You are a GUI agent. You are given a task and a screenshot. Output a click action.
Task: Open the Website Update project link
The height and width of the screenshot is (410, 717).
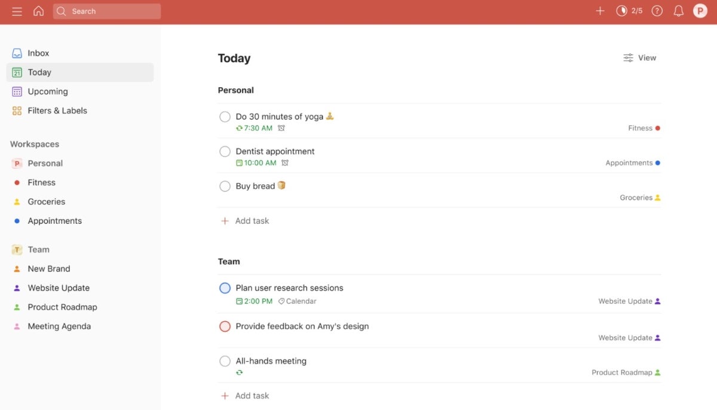[57, 288]
